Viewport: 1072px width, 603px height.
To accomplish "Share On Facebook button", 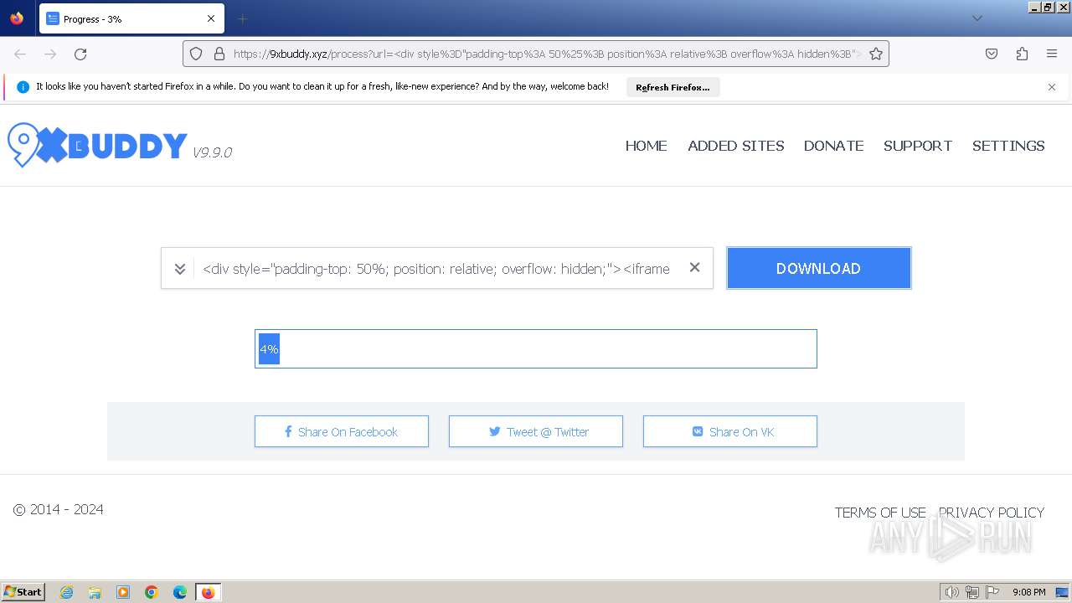I will point(342,432).
